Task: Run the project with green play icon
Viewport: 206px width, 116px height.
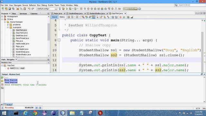Action: pyautogui.click(x=67, y=9)
